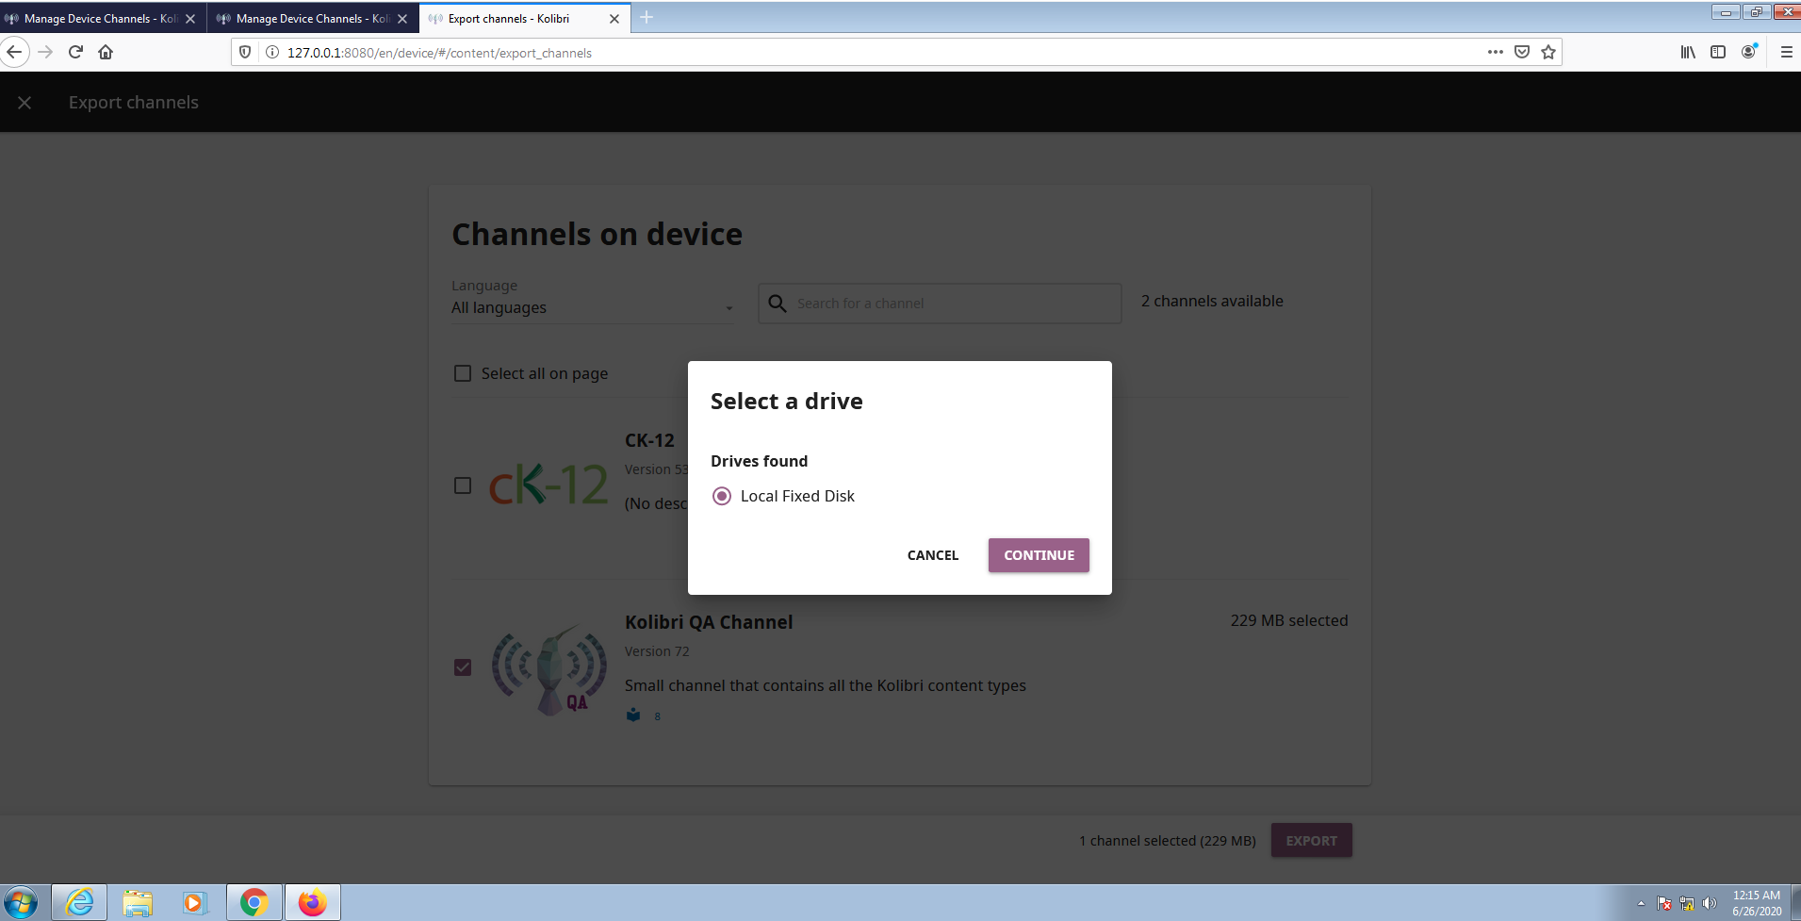The image size is (1801, 921).
Task: Click Continue in the drive dialog
Action: pyautogui.click(x=1039, y=555)
